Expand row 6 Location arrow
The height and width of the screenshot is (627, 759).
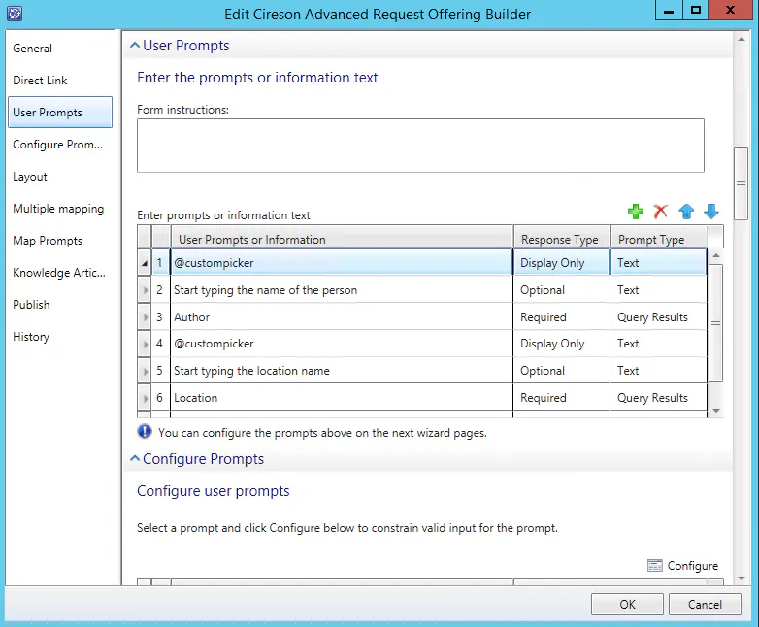[x=145, y=398]
